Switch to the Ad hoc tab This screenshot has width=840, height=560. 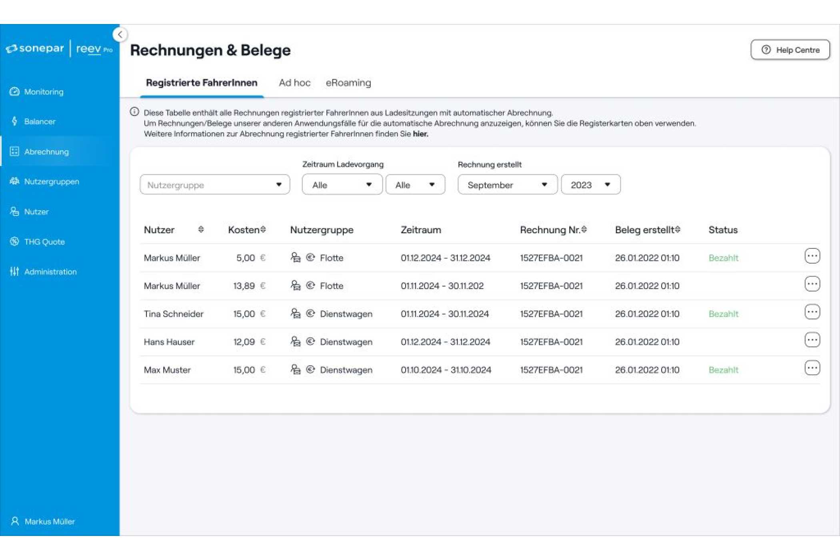pyautogui.click(x=294, y=83)
